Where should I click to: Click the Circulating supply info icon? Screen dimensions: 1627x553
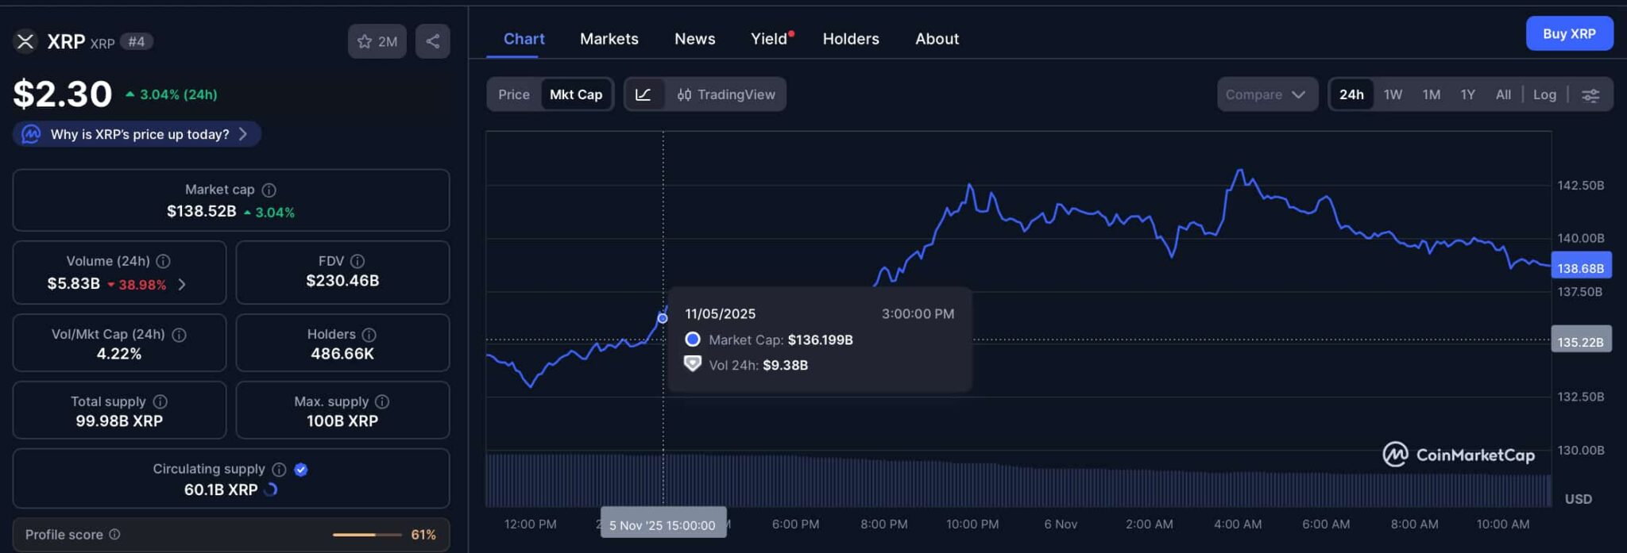[279, 470]
